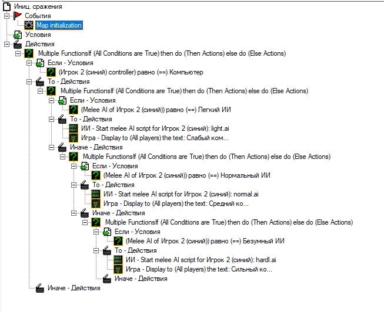This screenshot has height=312, width=384.
Task: Click the document-arrow icon of the first Если - Условия
Action: point(40,63)
